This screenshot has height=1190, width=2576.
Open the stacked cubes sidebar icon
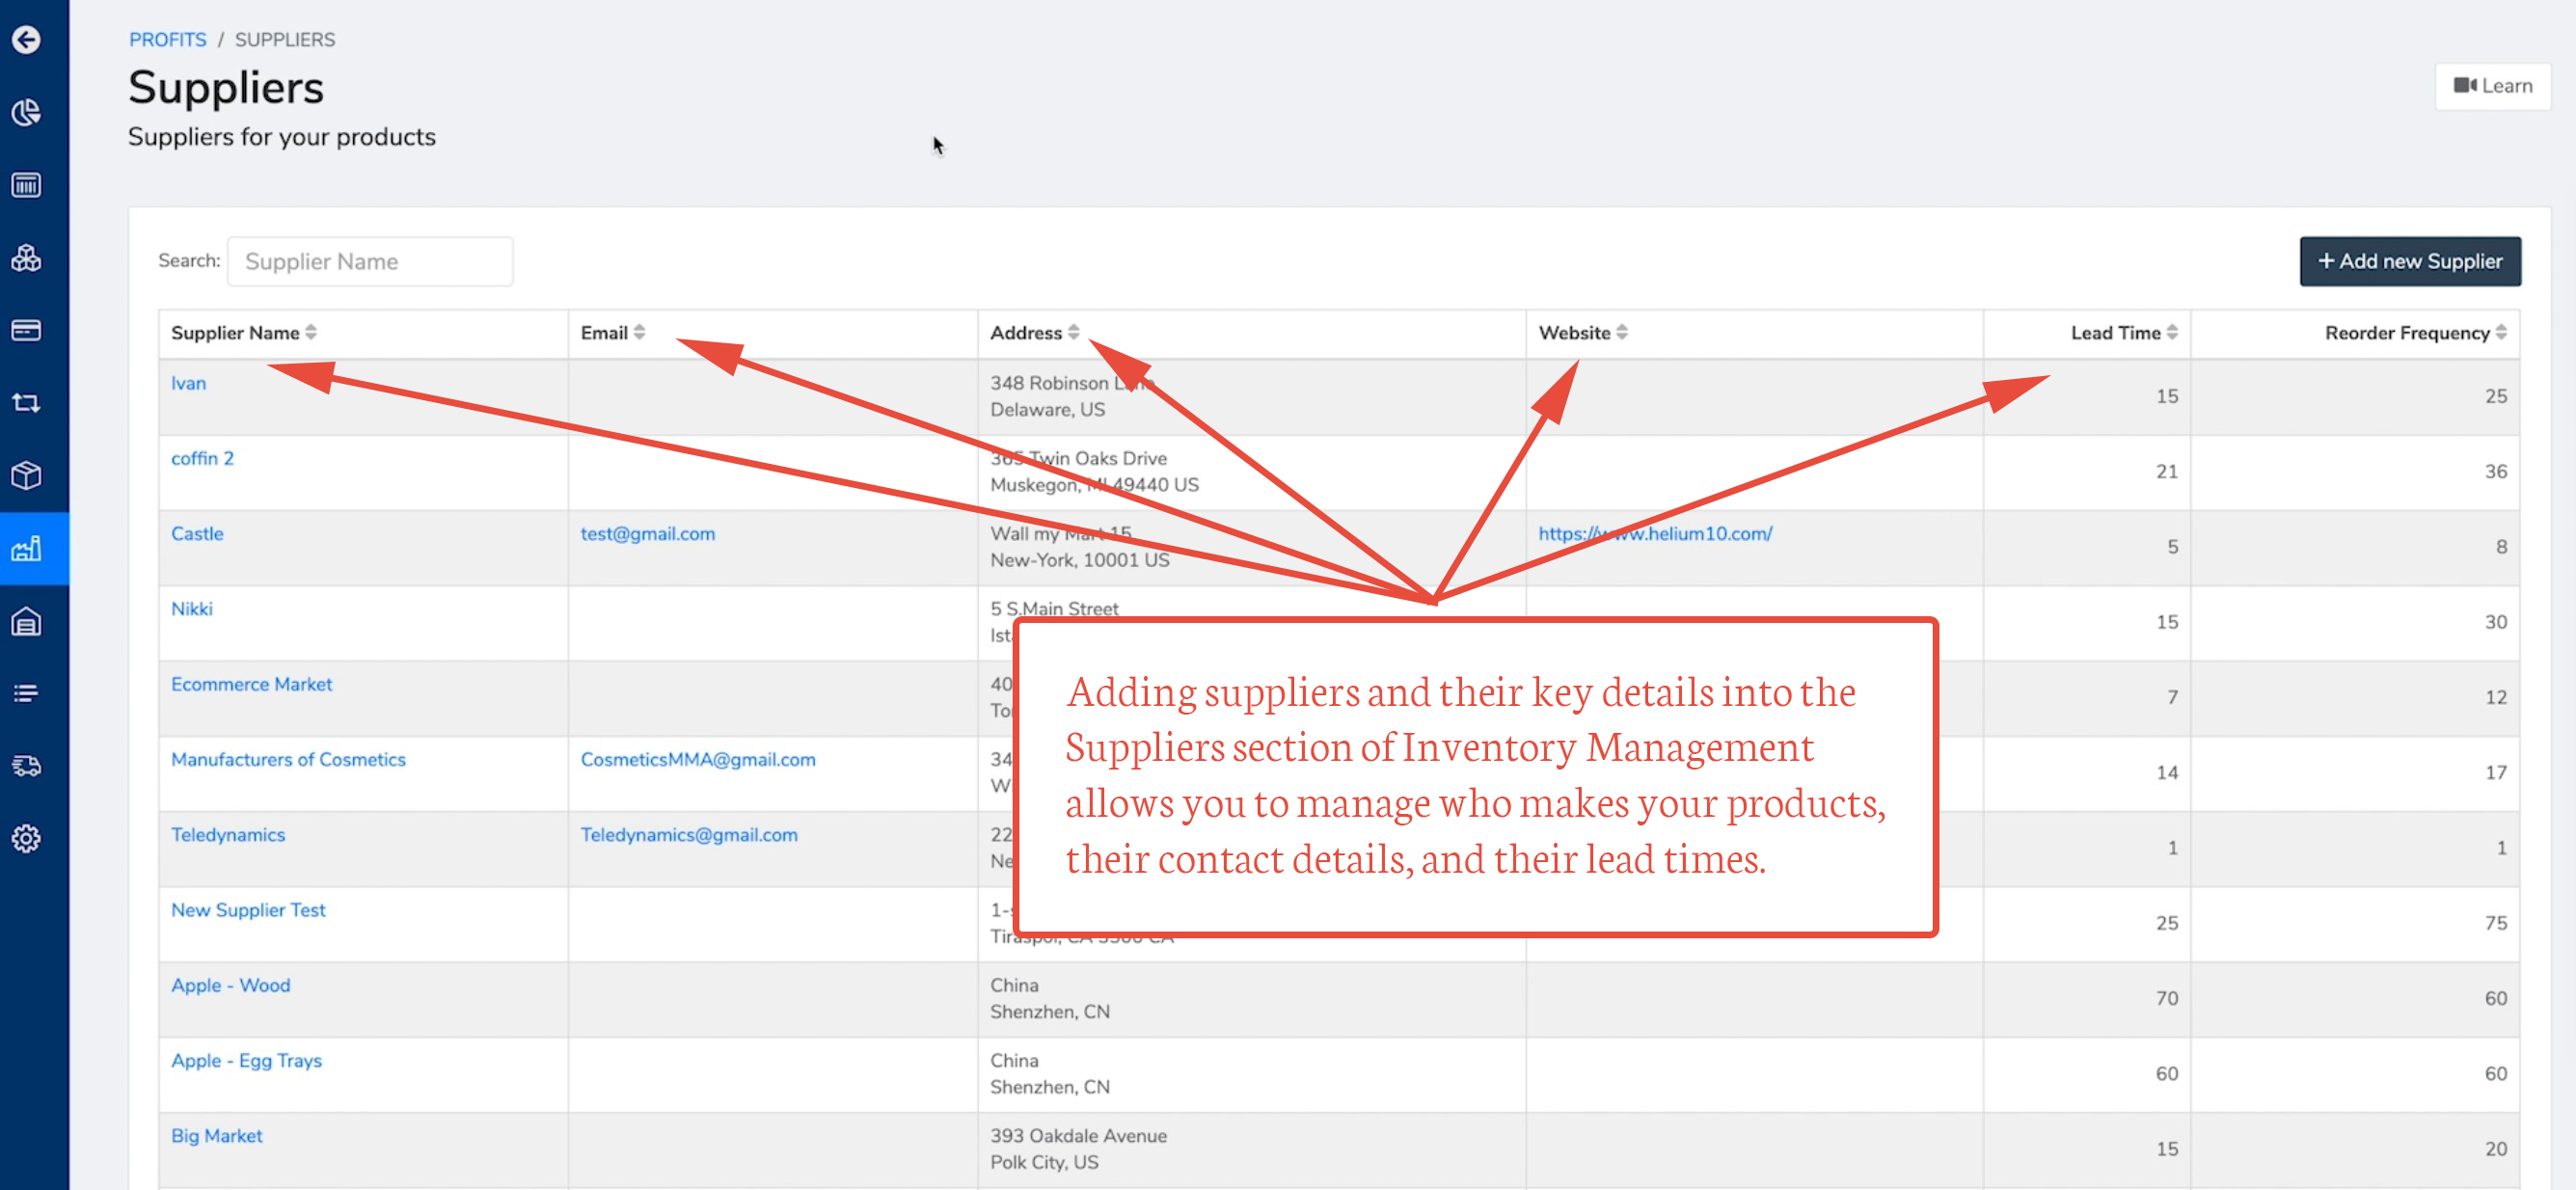point(27,258)
